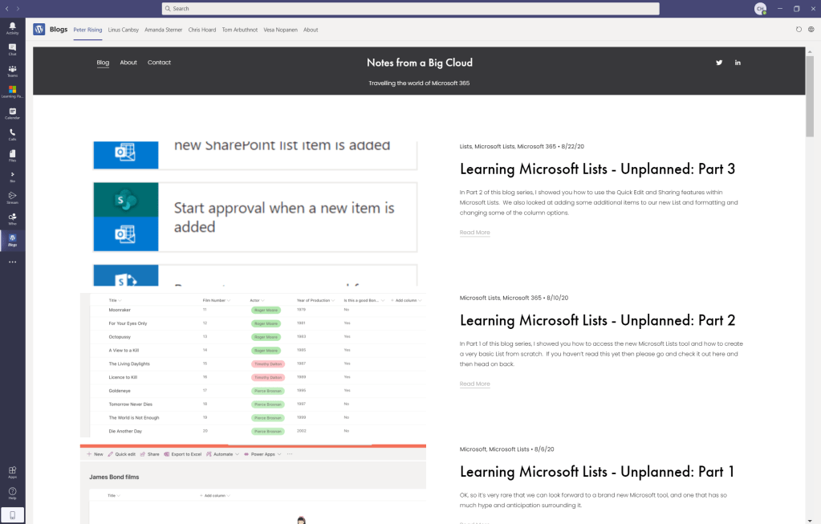This screenshot has height=524, width=821.
Task: Open the CH profile avatar menu
Action: point(760,9)
